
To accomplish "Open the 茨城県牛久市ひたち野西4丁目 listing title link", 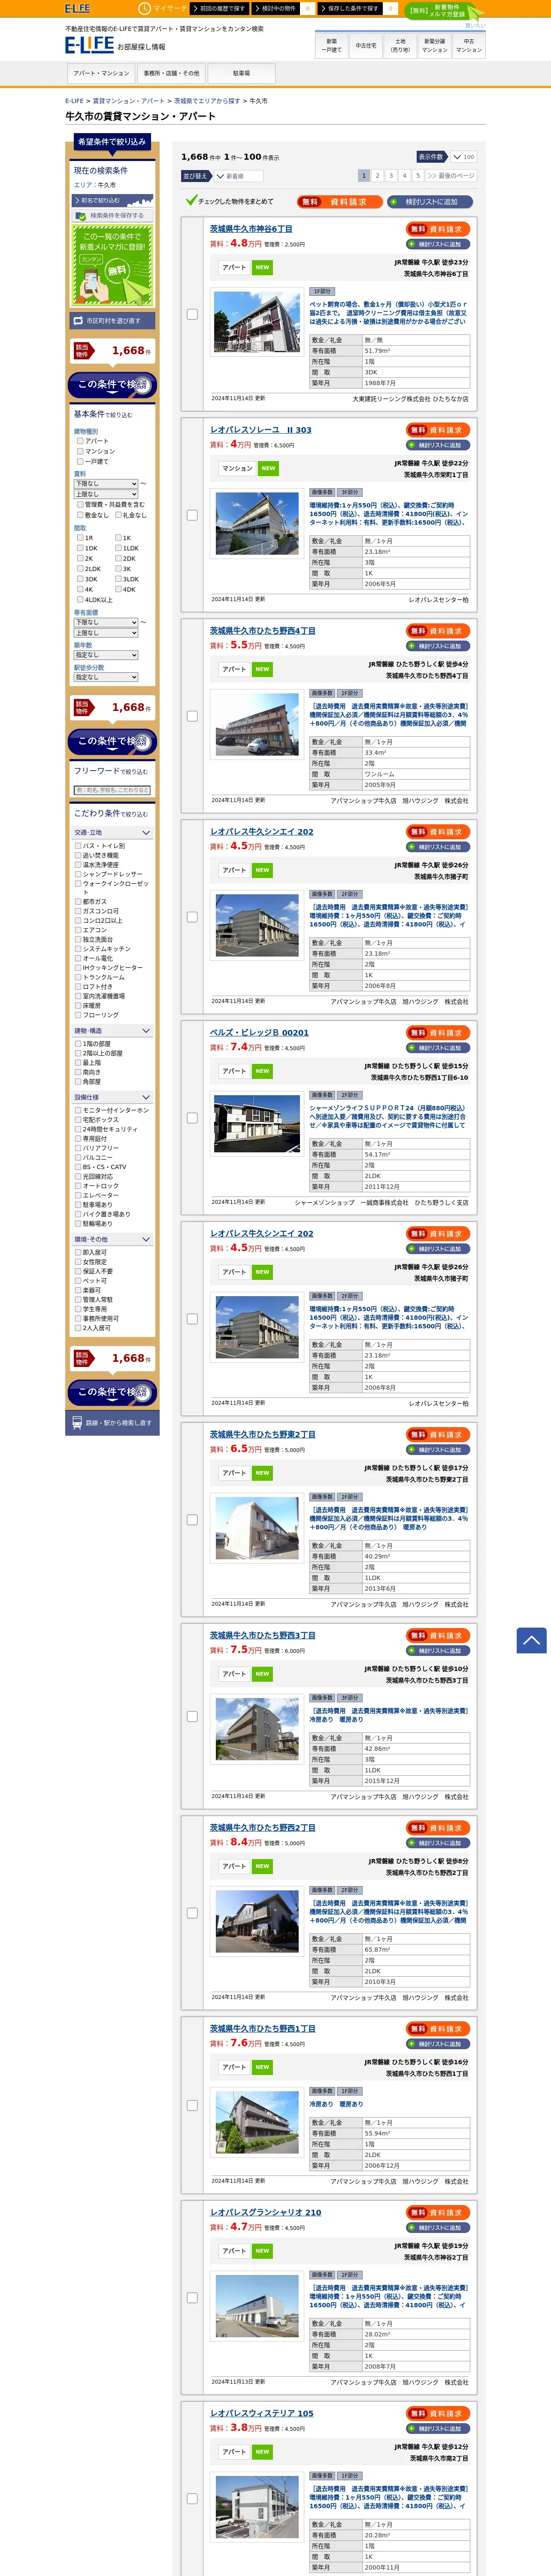I will (x=262, y=631).
